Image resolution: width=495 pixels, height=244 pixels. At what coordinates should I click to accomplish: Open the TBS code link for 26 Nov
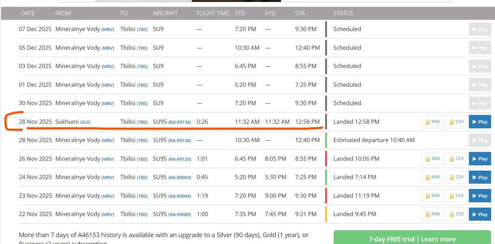[142, 159]
